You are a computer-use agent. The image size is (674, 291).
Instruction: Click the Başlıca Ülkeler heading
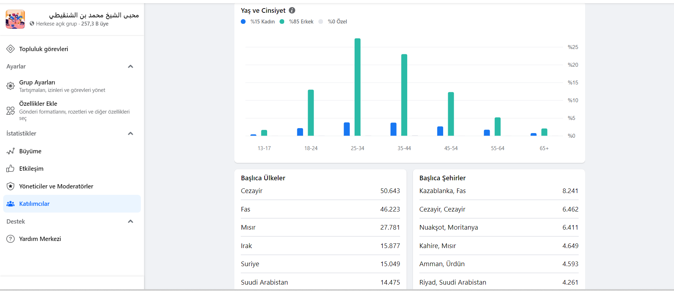263,178
